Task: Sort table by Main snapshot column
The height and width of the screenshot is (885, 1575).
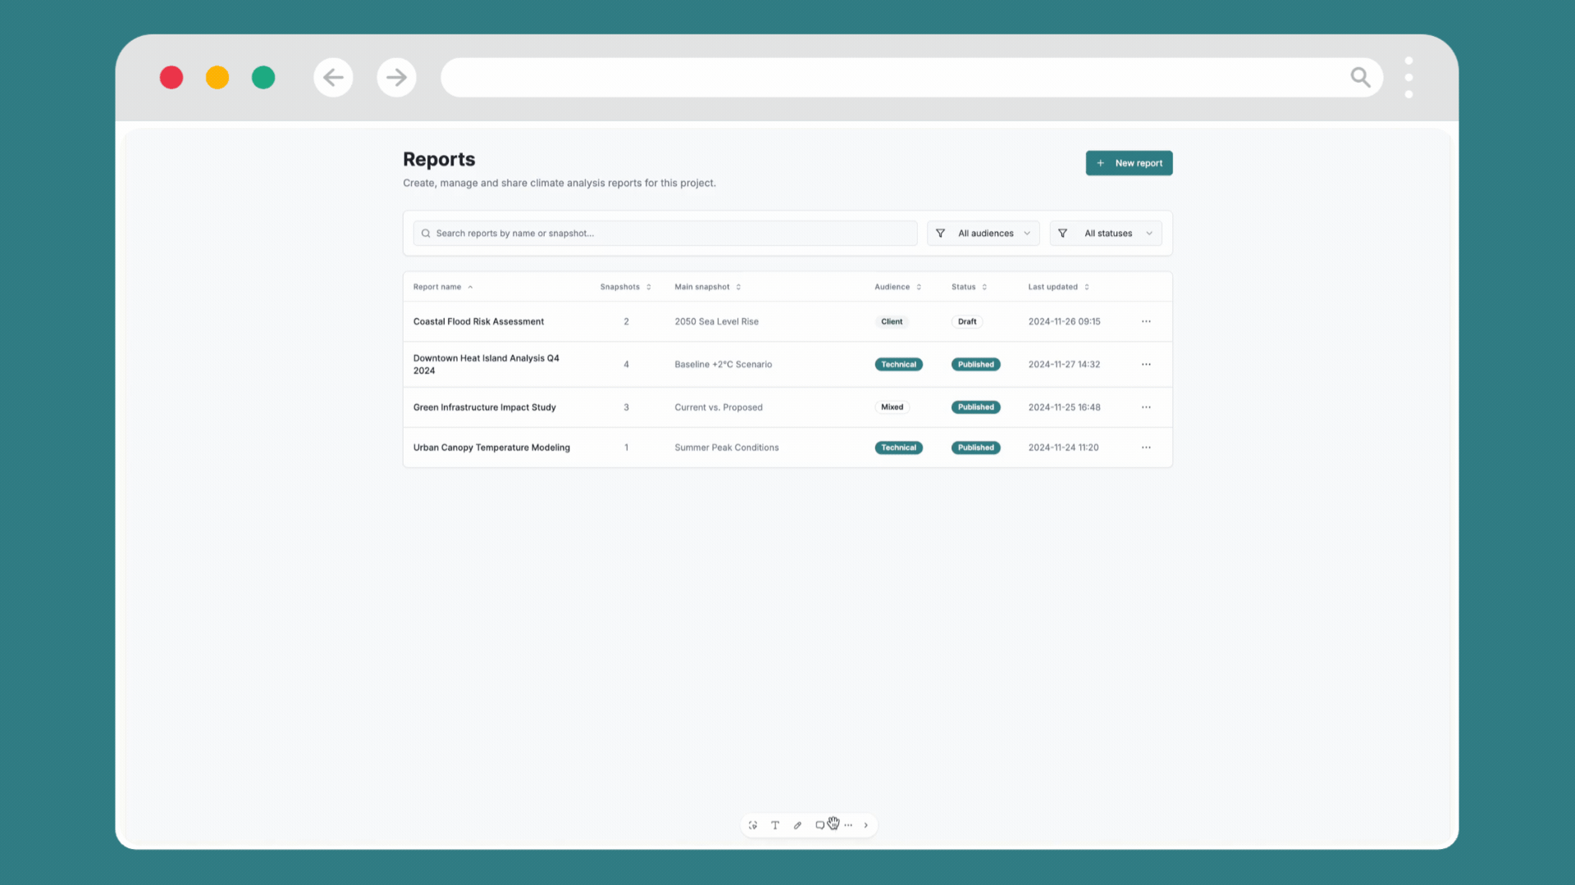Action: tap(707, 287)
